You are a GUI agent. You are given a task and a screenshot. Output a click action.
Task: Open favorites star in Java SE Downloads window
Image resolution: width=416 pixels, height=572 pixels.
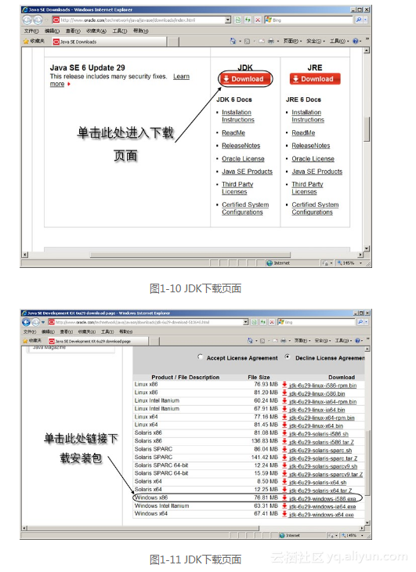[26, 42]
